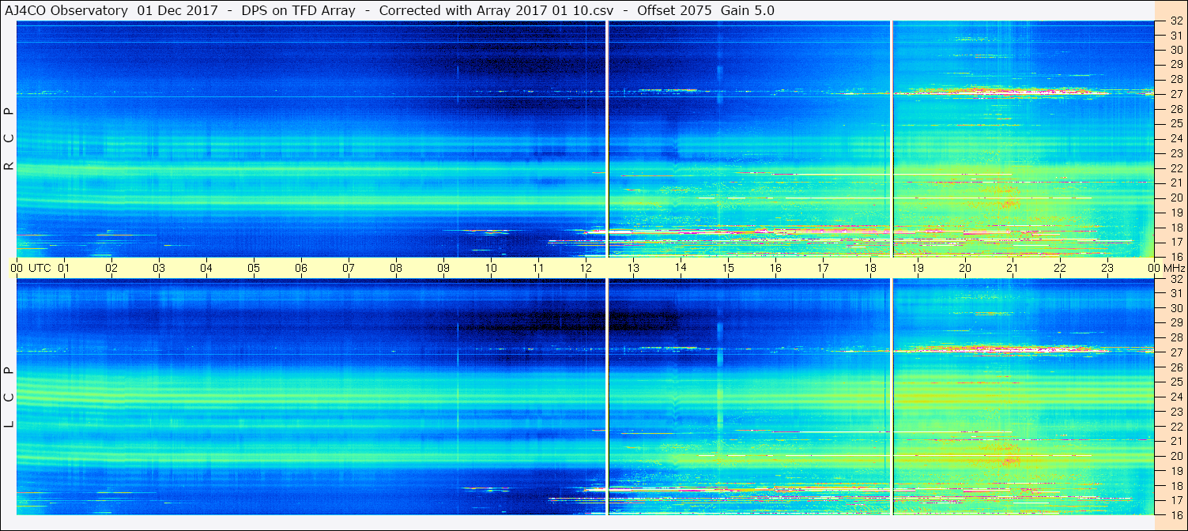This screenshot has width=1188, height=531.
Task: Select the 06 hour mark on time axis
Action: (301, 268)
